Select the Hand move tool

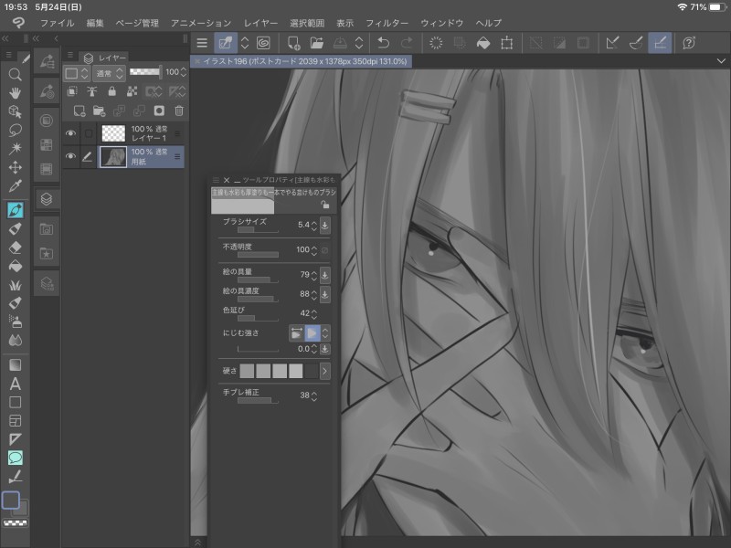[x=15, y=92]
